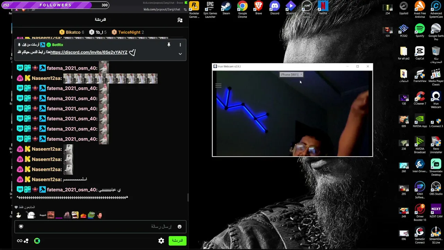Image resolution: width=444 pixels, height=250 pixels.
Task: Select the Brave browser desktop shortcut
Action: pyautogui.click(x=258, y=9)
